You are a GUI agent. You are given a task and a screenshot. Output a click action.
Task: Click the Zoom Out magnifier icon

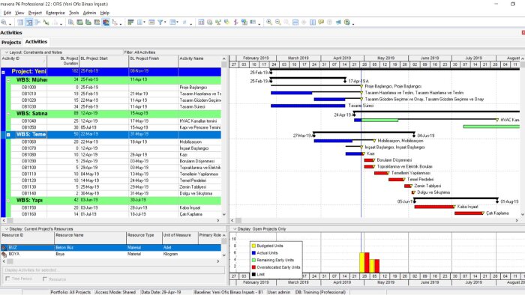coord(278,22)
